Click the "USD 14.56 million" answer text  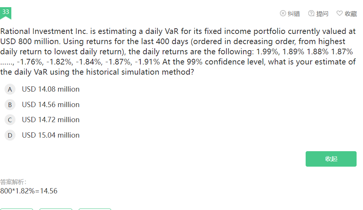click(x=51, y=105)
